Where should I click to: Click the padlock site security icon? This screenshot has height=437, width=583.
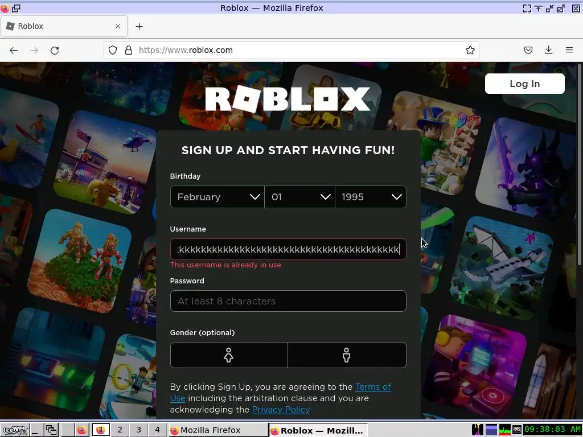point(129,50)
